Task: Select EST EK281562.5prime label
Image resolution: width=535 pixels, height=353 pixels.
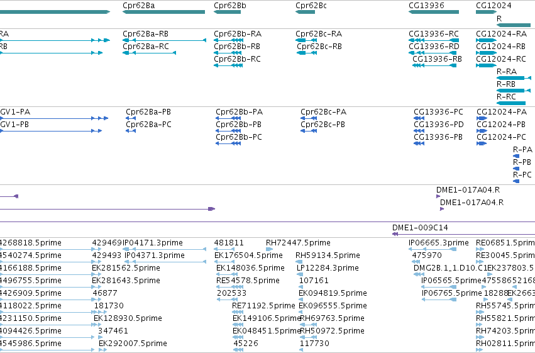Action: click(x=126, y=268)
